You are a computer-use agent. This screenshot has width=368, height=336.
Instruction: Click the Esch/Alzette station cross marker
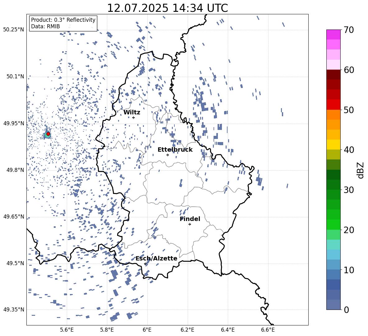point(145,264)
